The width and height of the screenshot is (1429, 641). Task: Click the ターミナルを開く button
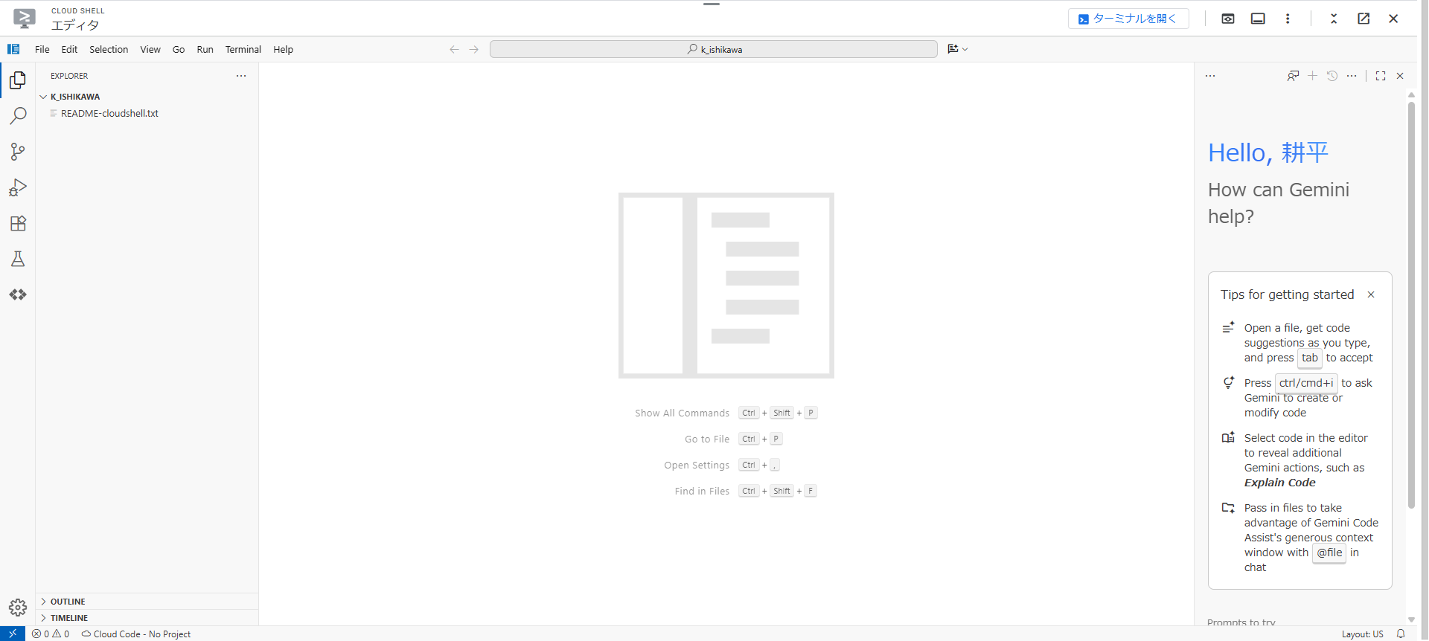pos(1128,19)
